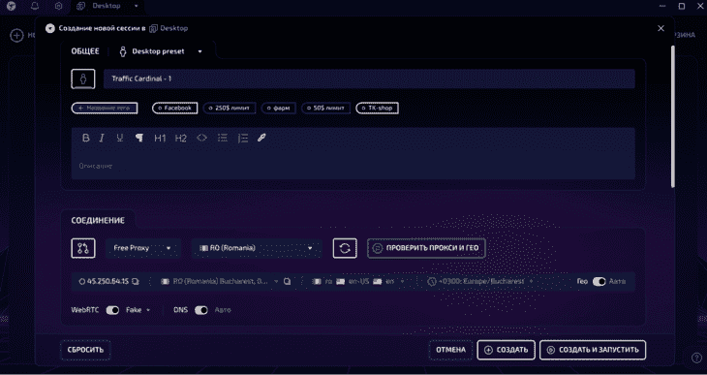This screenshot has height=375, width=707.
Task: Insert a numbered list
Action: pos(243,139)
